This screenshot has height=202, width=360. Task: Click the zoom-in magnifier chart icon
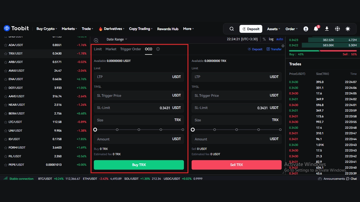96,40
